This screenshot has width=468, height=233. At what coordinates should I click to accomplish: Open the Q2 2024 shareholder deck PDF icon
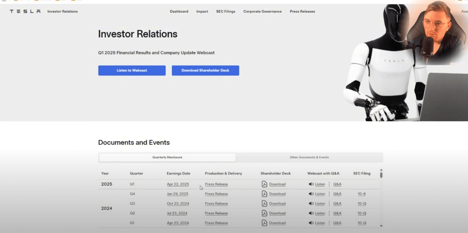coord(264,213)
